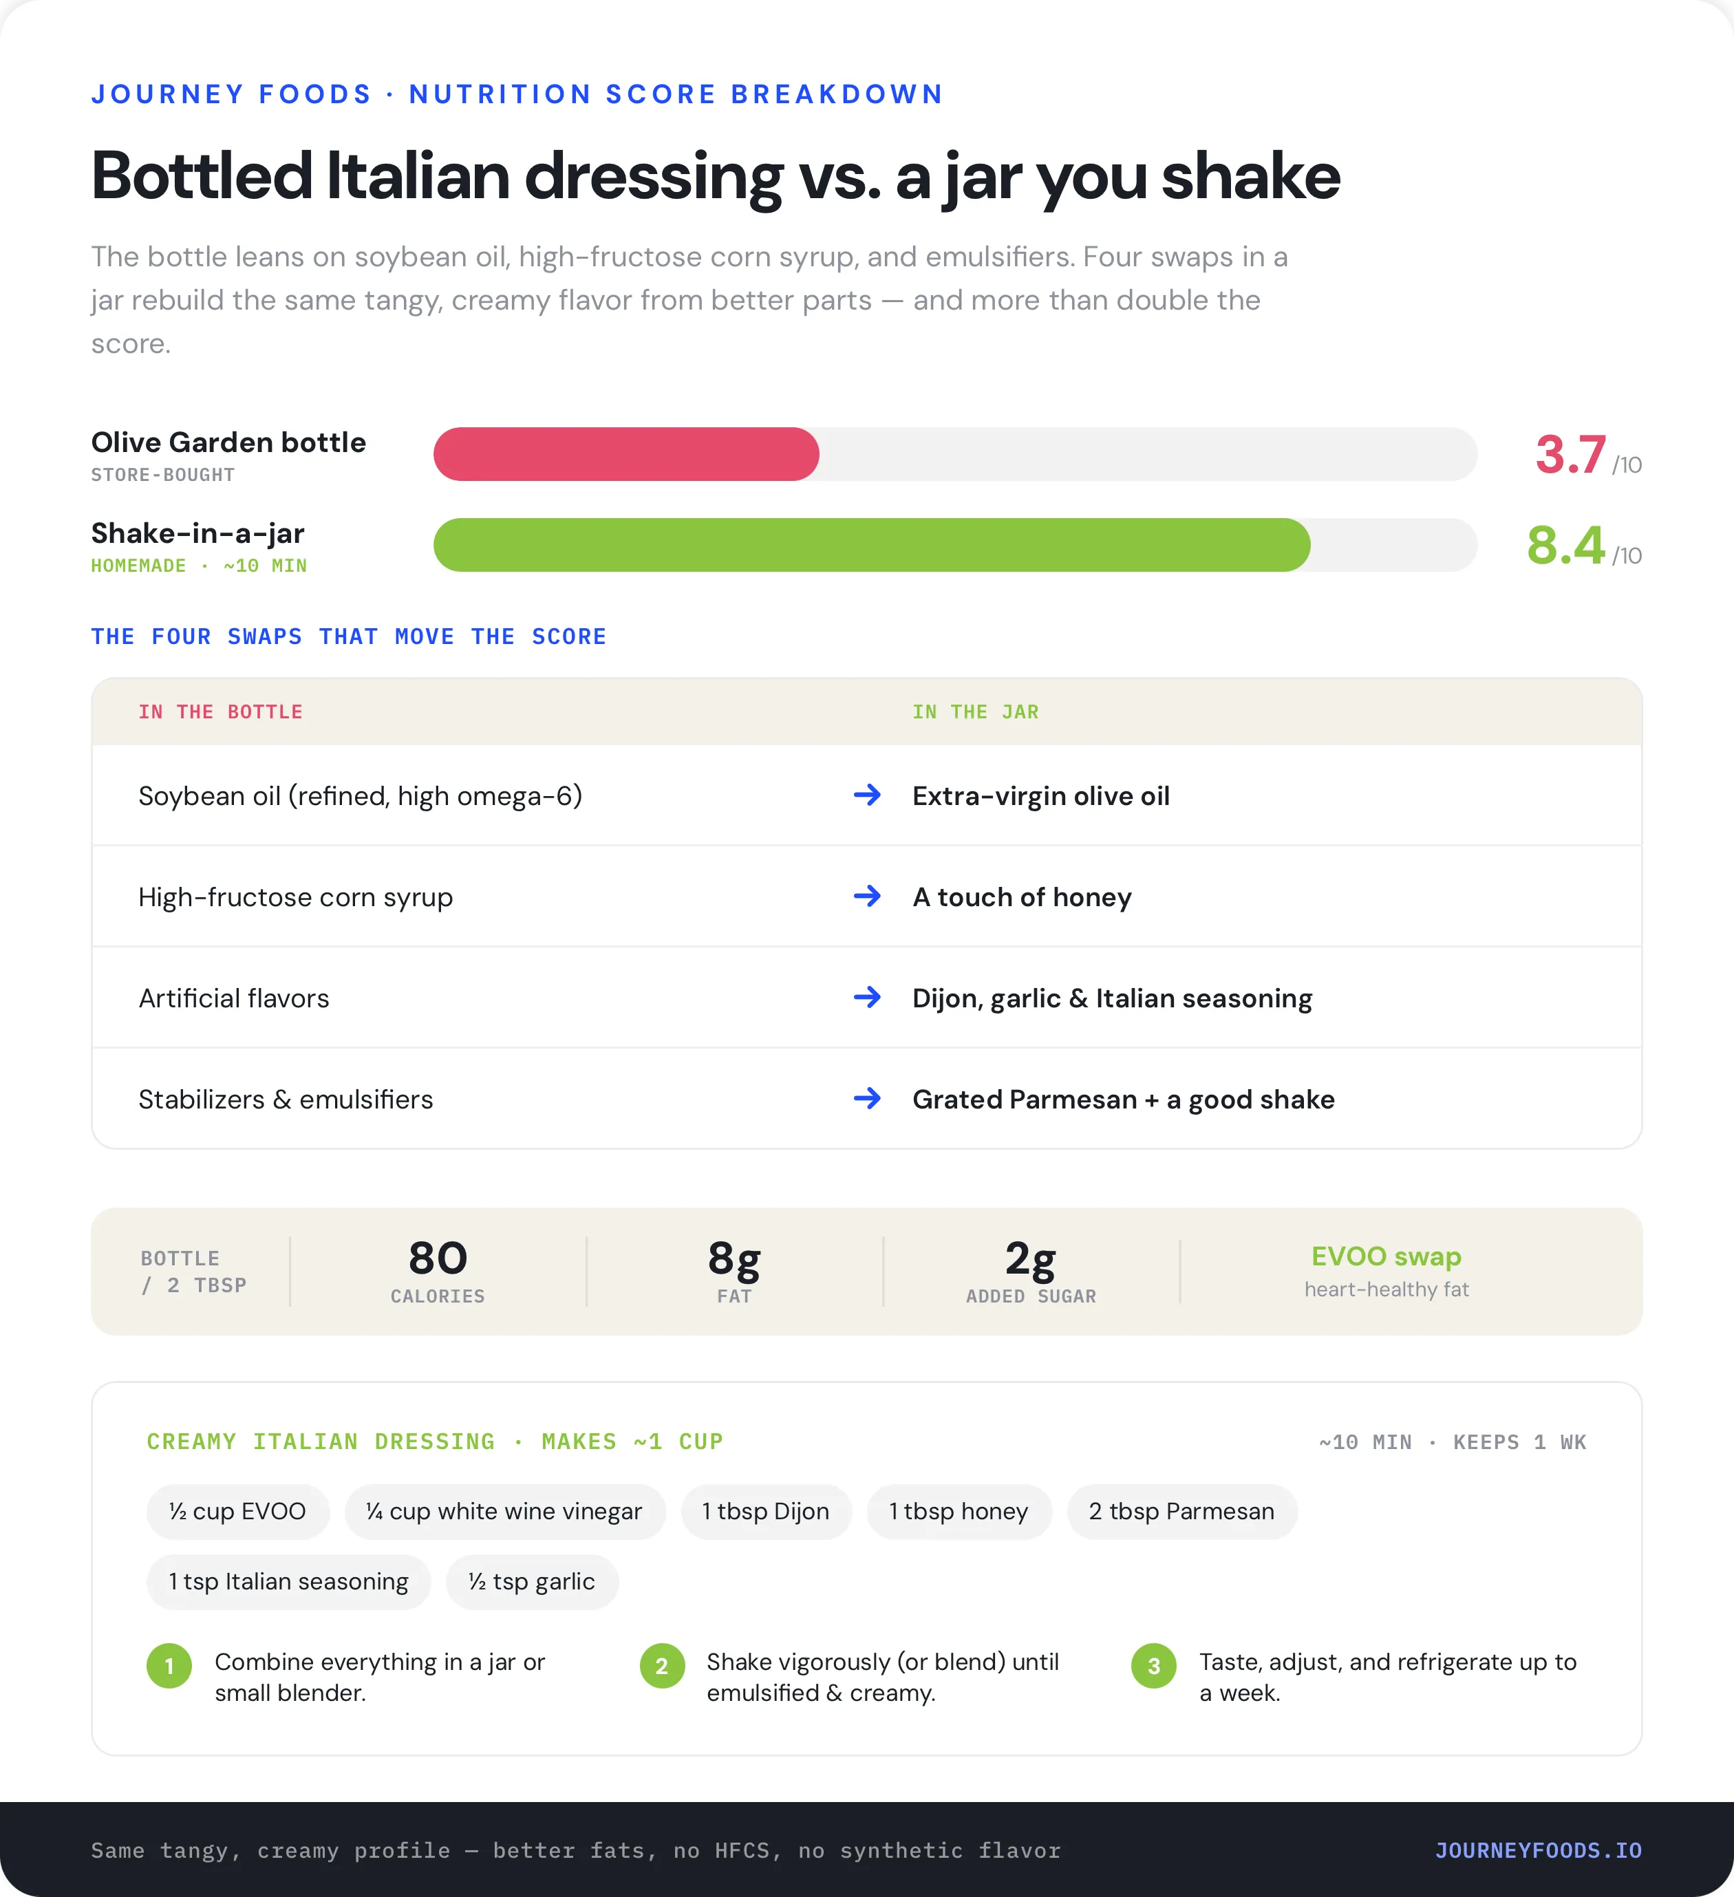Click the arrow beside Stabilizers & emulsifiers
The height and width of the screenshot is (1897, 1734).
click(866, 1098)
